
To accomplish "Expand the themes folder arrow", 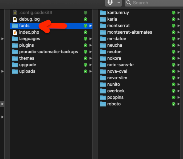I will pos(91,58).
